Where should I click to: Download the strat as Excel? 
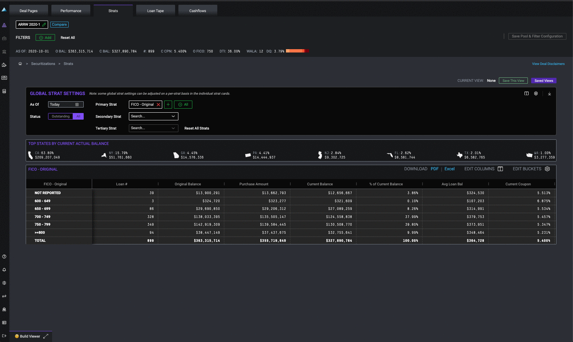(x=450, y=169)
